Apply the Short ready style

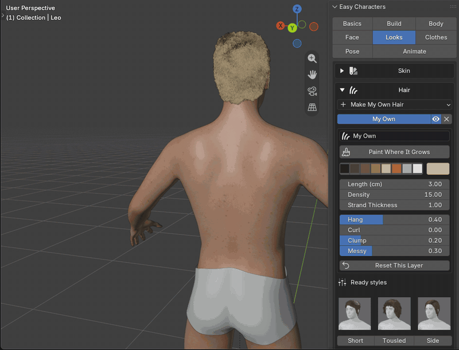click(355, 341)
